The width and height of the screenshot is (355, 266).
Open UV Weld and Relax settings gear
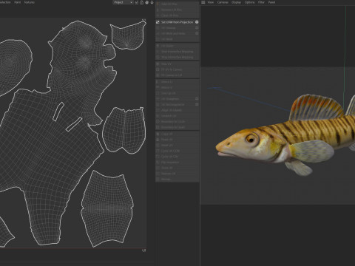point(197,33)
